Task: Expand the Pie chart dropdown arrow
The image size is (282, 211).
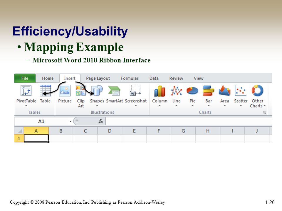Action: [x=192, y=106]
